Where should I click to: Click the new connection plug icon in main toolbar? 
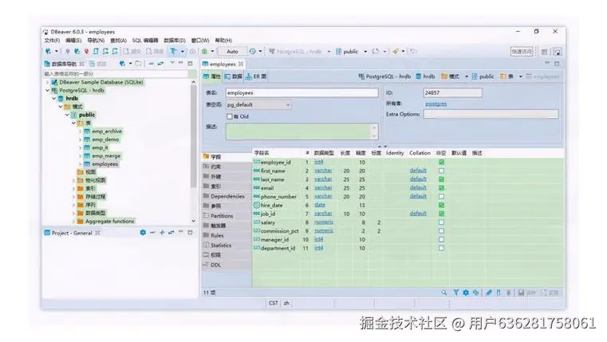tap(48, 51)
